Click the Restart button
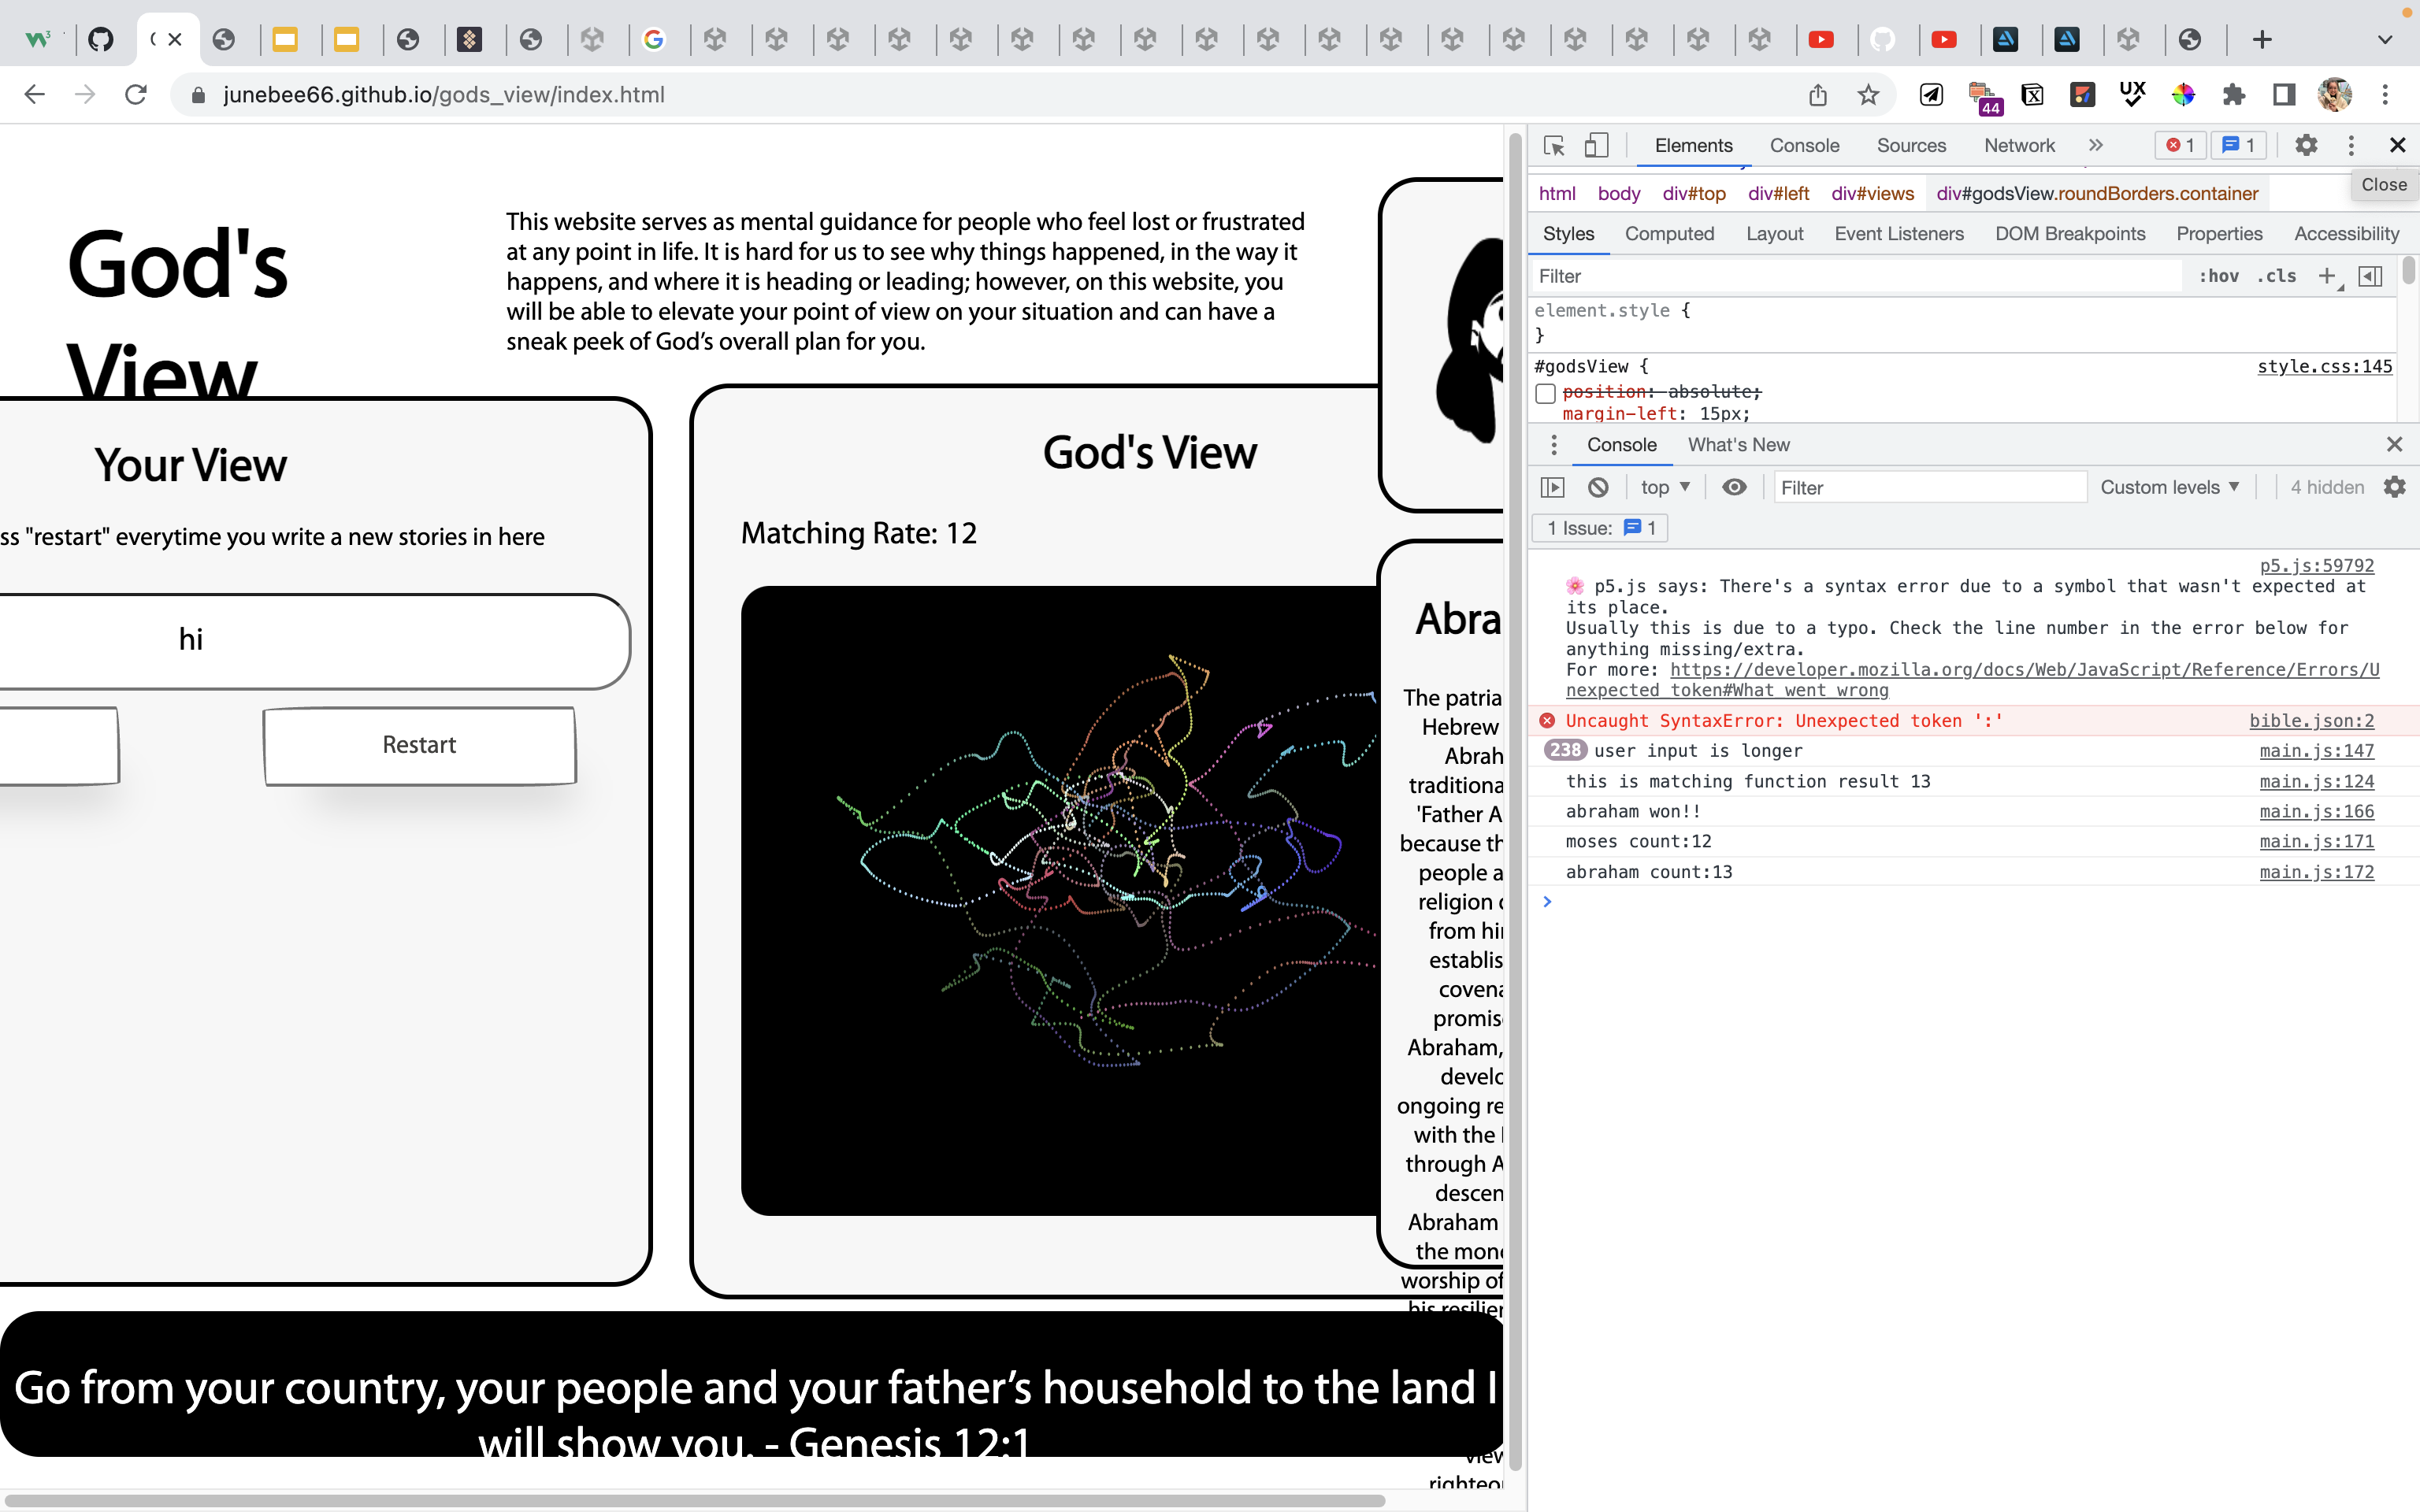The image size is (2420, 1512). 420,744
